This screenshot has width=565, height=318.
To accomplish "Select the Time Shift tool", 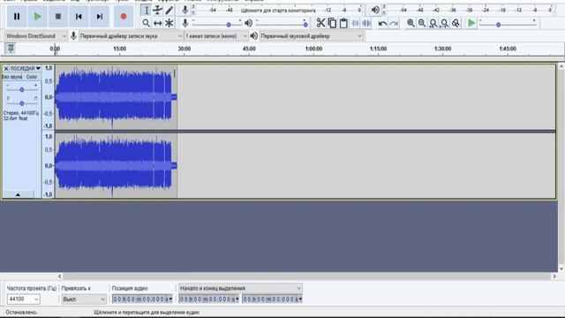I will 157,23.
